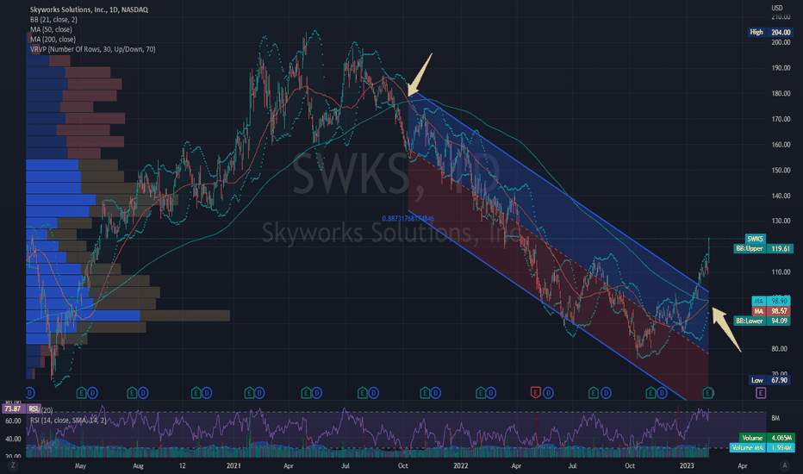Click the Volume 4.065M label
This screenshot has height=474, width=803.
767,438
